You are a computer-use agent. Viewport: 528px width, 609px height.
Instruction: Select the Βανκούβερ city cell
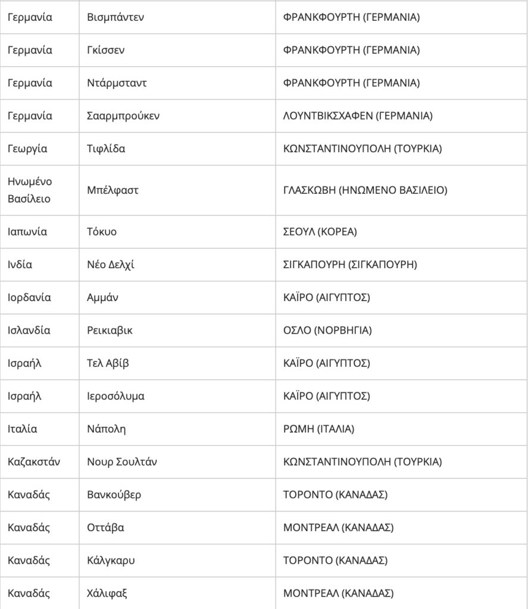tap(177, 495)
